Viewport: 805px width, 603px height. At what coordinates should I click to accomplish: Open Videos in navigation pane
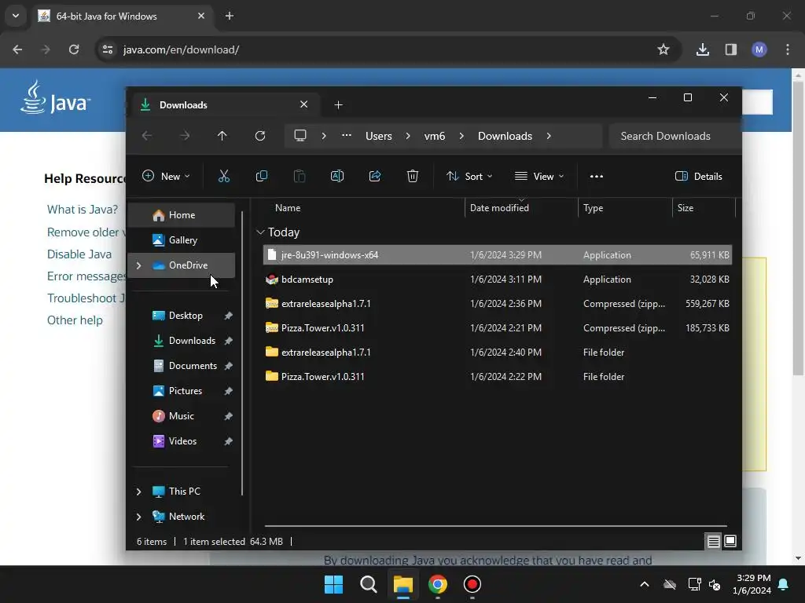[182, 441]
